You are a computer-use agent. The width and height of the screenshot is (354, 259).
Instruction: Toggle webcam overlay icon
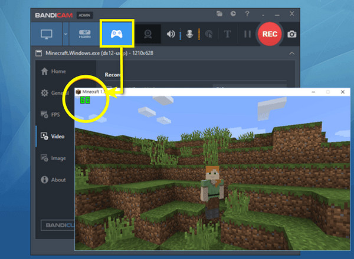coord(148,34)
